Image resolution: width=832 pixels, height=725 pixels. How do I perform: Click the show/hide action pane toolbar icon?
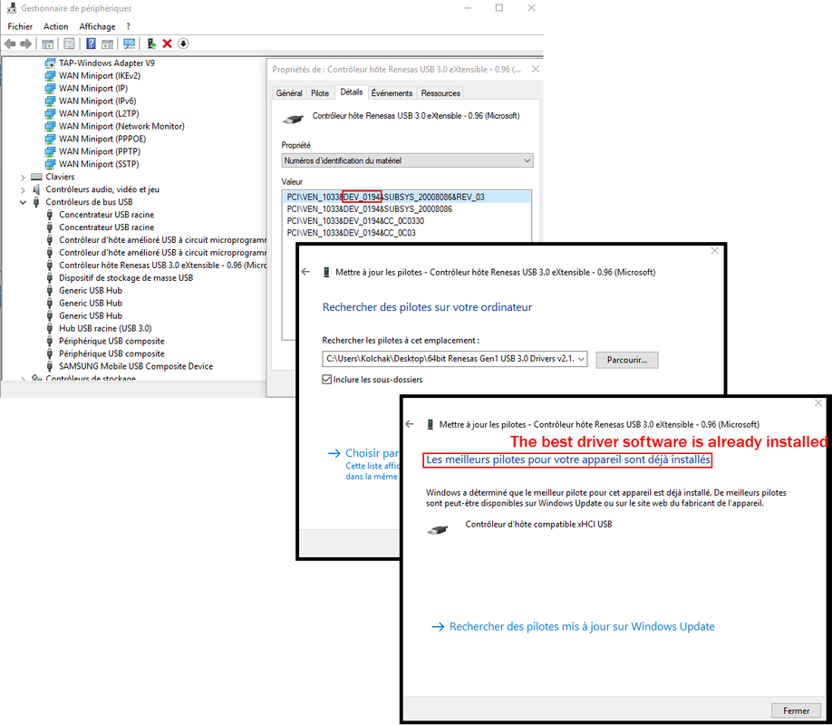pyautogui.click(x=107, y=43)
